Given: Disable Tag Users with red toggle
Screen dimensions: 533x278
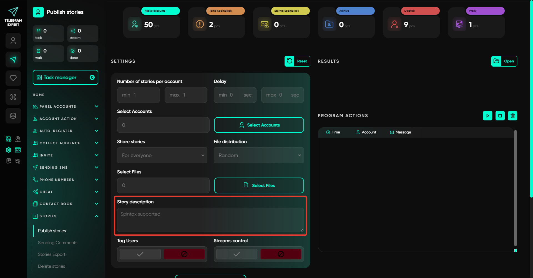Looking at the screenshot, I should click(x=184, y=254).
